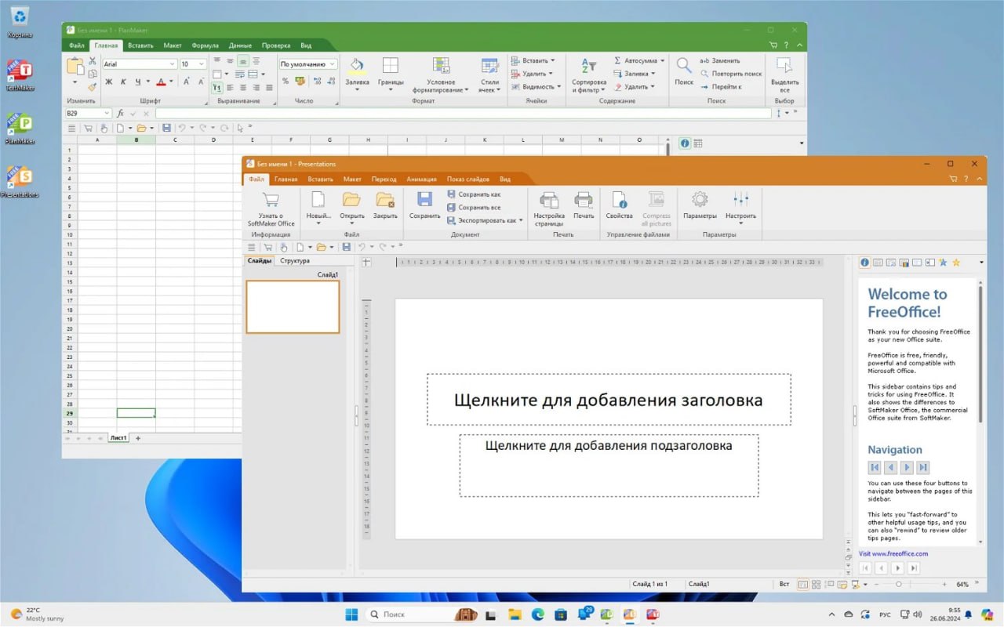This screenshot has height=627, width=1004.
Task: Switch to the Структура panel tab
Action: point(295,261)
